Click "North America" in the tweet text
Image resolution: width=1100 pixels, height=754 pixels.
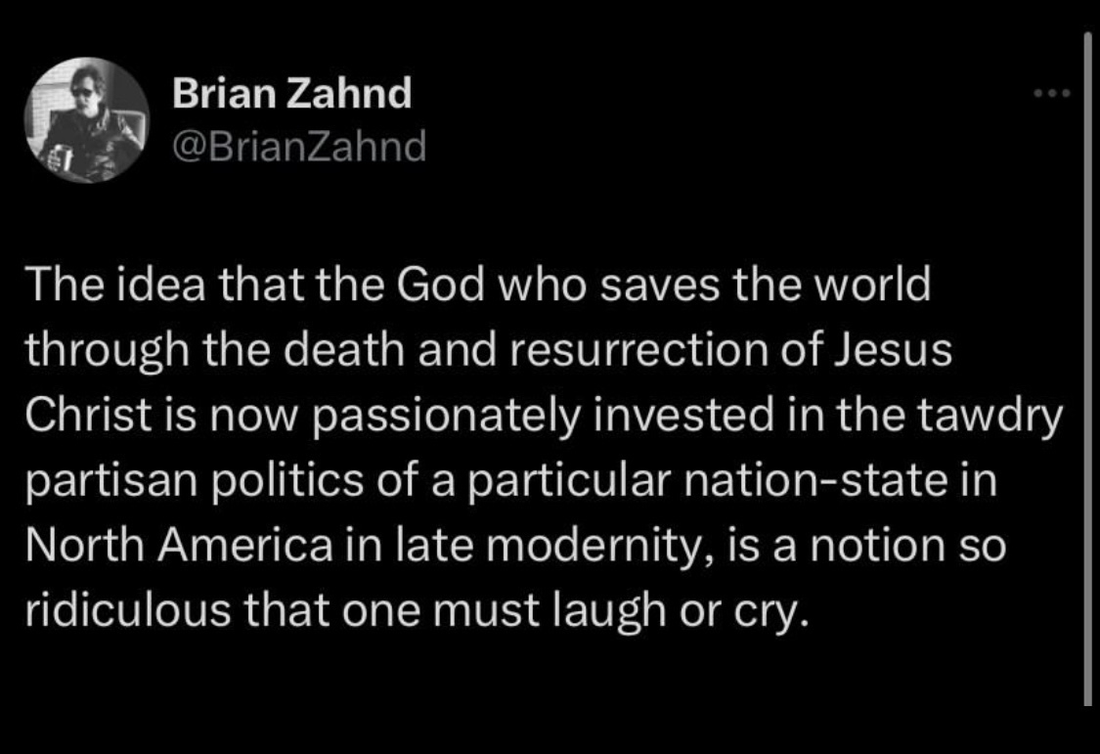click(x=179, y=546)
